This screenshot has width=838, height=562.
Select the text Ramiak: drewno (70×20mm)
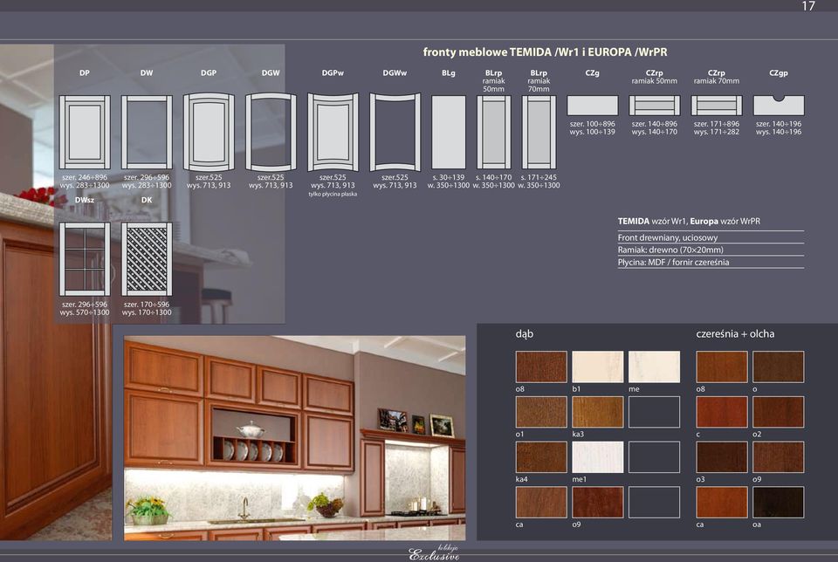(x=670, y=250)
